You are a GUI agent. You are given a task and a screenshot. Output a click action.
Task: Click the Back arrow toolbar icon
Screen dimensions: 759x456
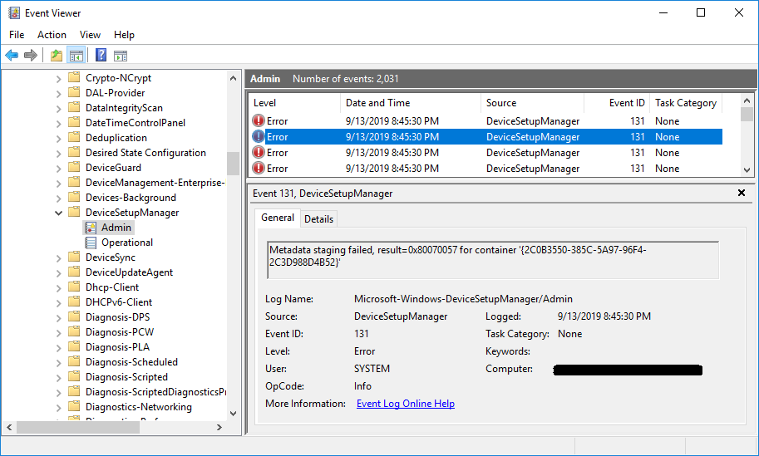tap(12, 55)
